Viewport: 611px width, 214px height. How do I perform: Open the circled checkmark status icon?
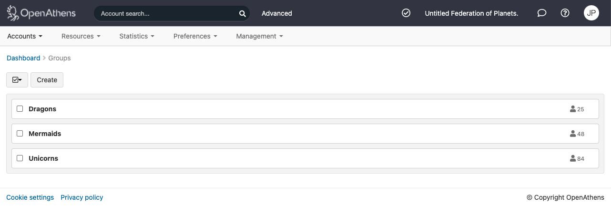point(406,13)
